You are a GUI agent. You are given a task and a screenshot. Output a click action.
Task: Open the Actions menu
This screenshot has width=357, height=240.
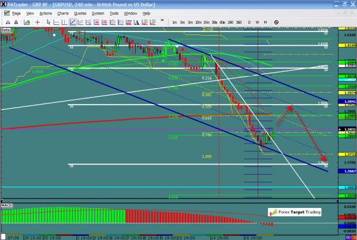pyautogui.click(x=45, y=12)
